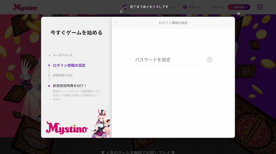Click the bonus description text 現金ボーナス10ドル
276x154 pixels.
coord(77,95)
